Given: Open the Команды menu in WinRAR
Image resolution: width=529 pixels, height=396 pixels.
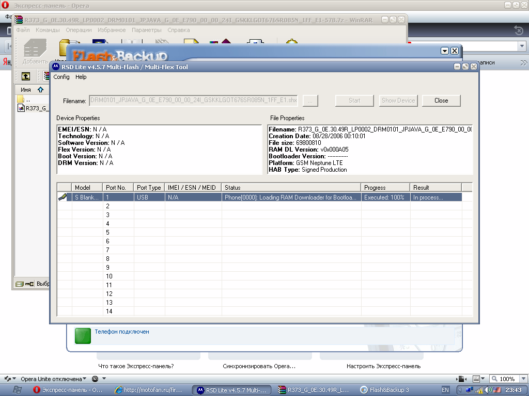Looking at the screenshot, I should 48,30.
